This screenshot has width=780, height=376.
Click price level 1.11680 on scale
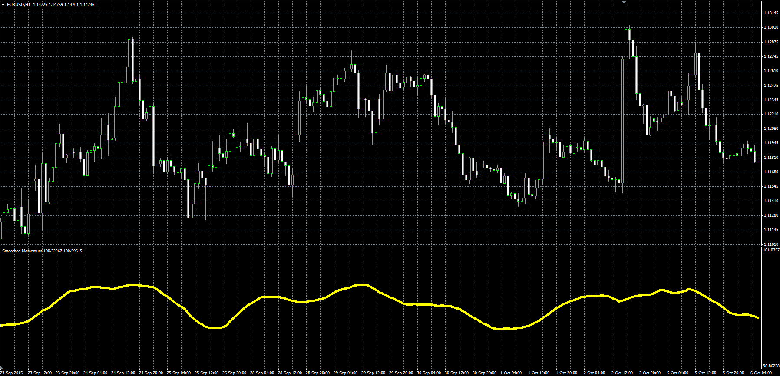point(771,172)
